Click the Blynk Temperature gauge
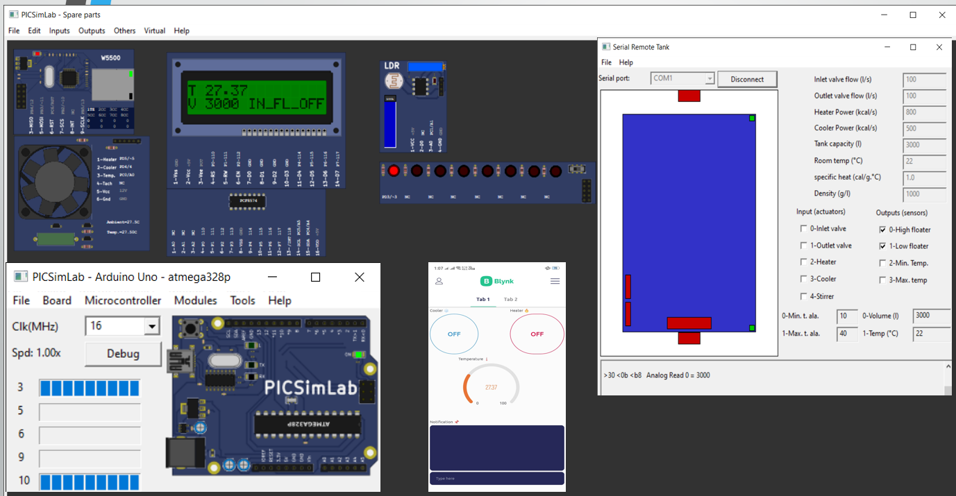956x496 pixels. point(491,384)
